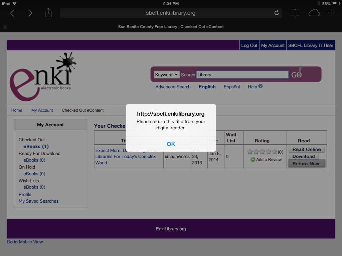
Task: Click the Help question mark icon
Action: pyautogui.click(x=261, y=86)
